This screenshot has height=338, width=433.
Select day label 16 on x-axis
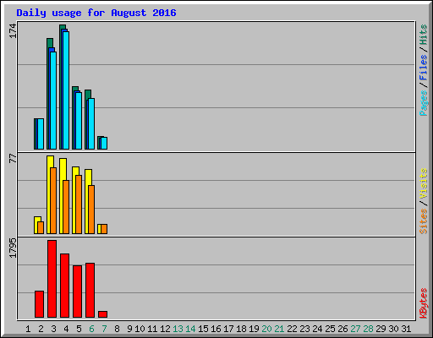pyautogui.click(x=216, y=329)
